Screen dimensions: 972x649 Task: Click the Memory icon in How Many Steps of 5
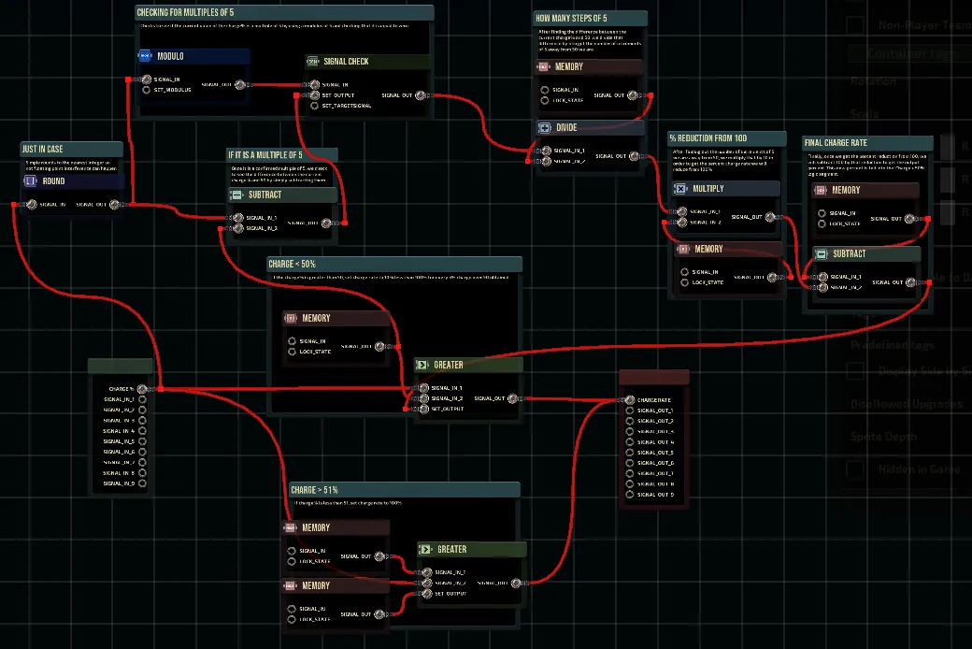544,67
